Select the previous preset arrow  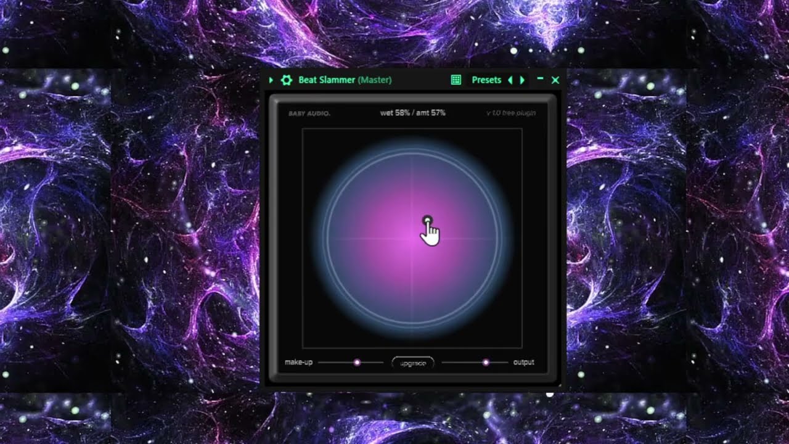tap(510, 80)
